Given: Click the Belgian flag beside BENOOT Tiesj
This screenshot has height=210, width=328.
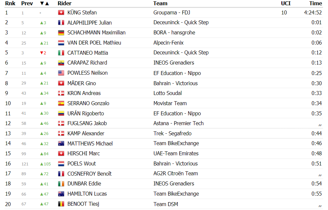Looking at the screenshot, I should click(x=61, y=204).
